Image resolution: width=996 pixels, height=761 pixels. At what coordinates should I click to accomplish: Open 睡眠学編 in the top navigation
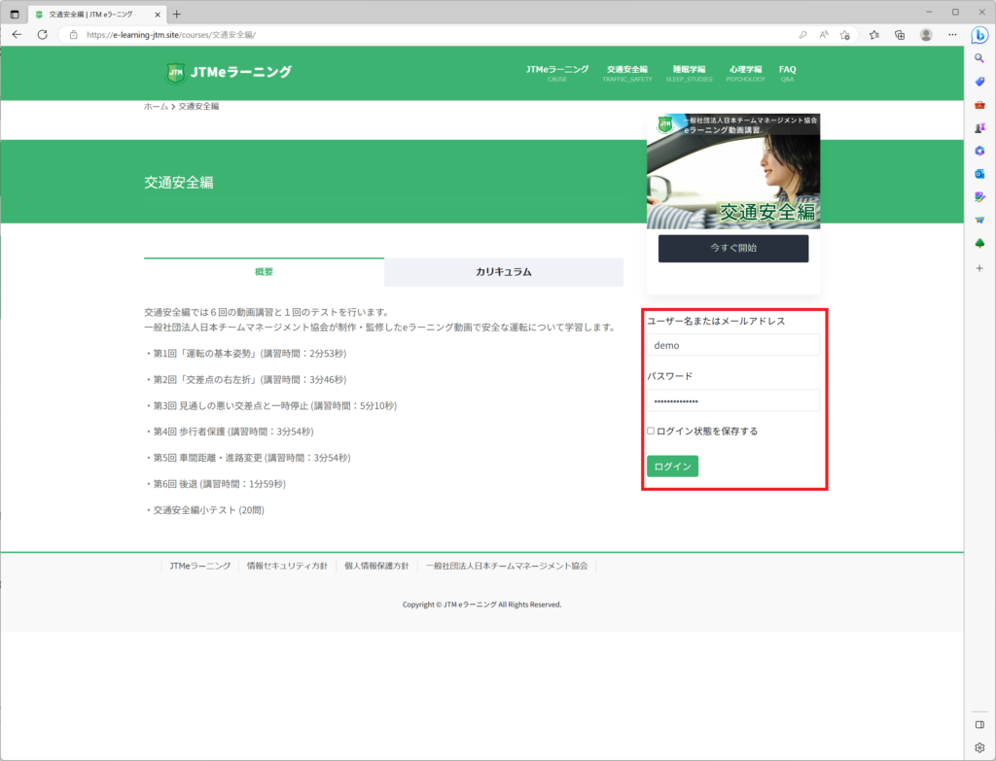[x=689, y=70]
